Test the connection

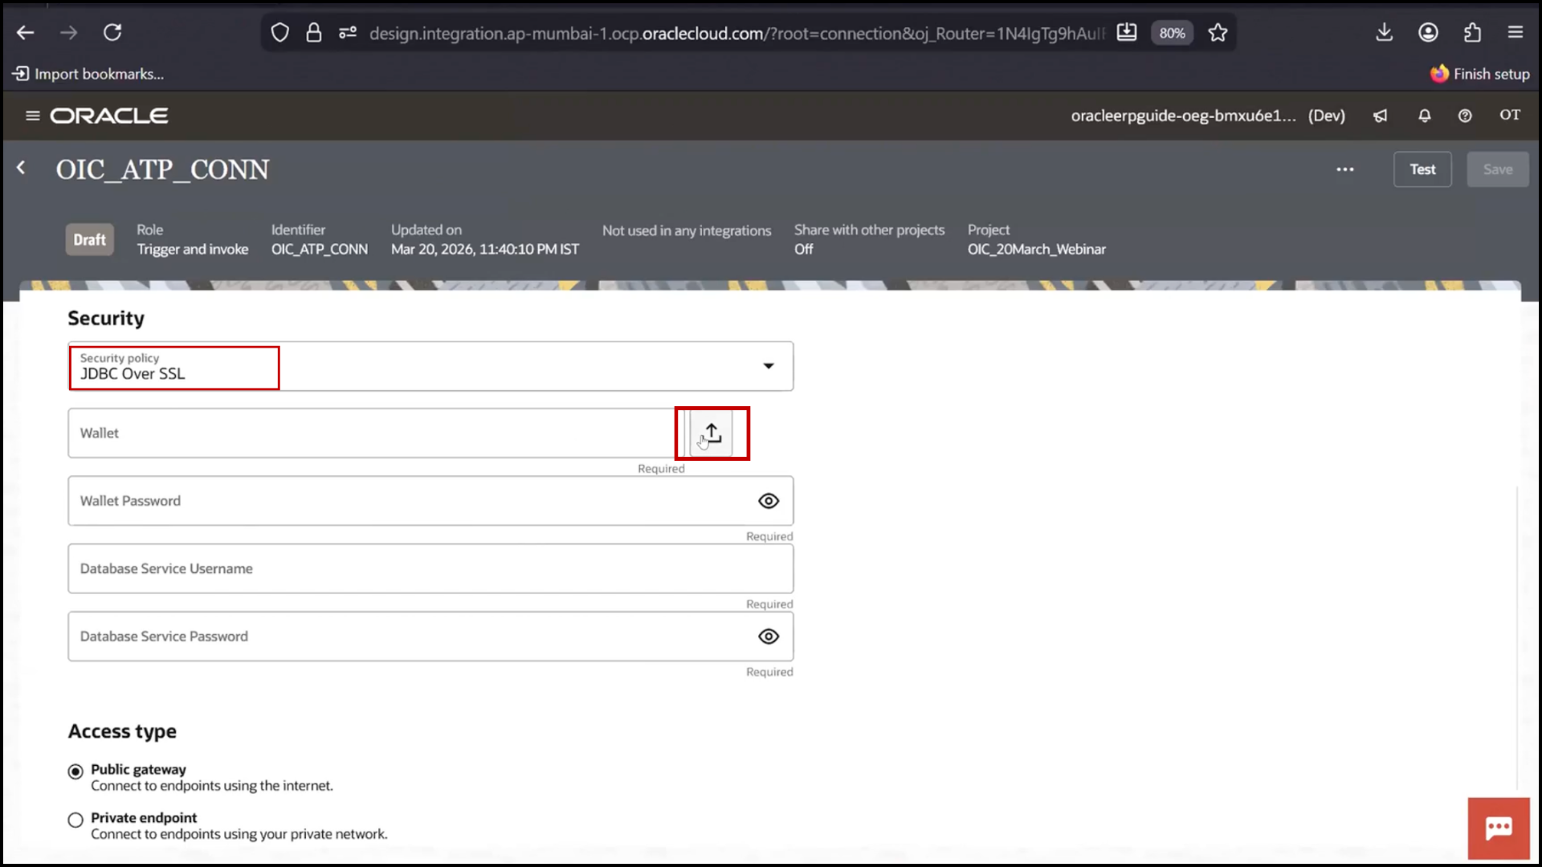(1422, 169)
